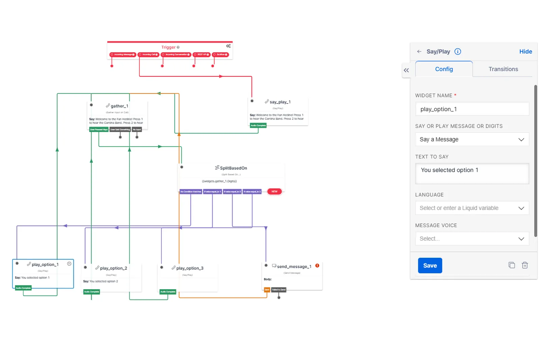Open Trigger widget settings gear
This screenshot has width=540, height=337.
pos(228,46)
